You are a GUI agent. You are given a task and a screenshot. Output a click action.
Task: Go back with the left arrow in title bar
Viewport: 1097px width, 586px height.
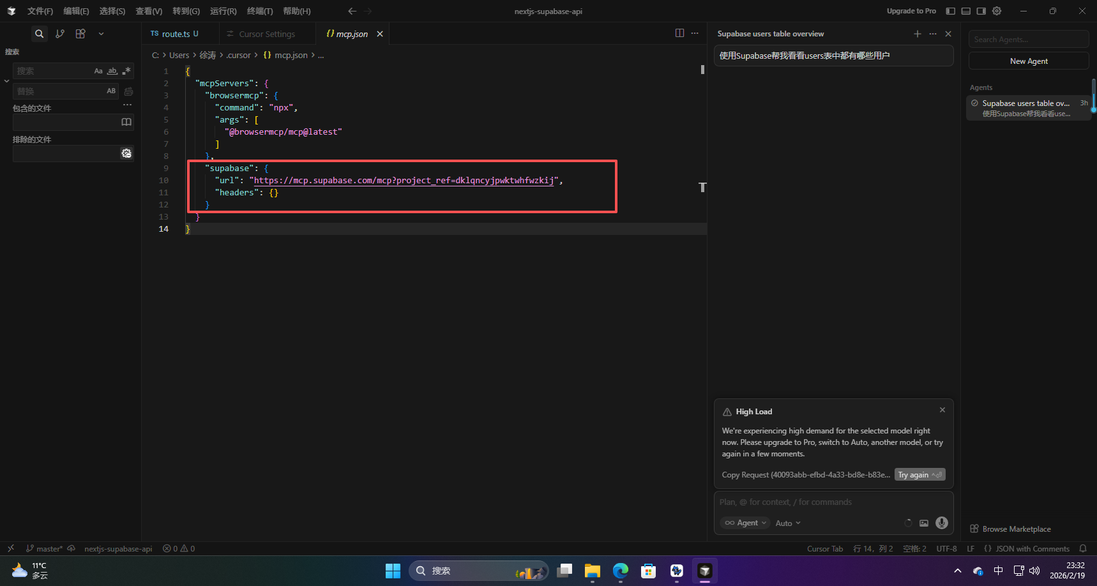pos(352,11)
